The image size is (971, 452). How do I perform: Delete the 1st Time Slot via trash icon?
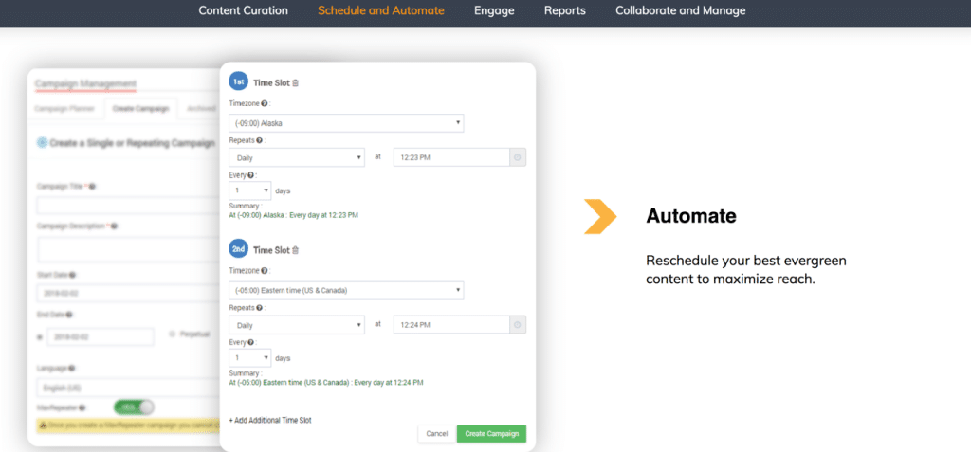295,83
